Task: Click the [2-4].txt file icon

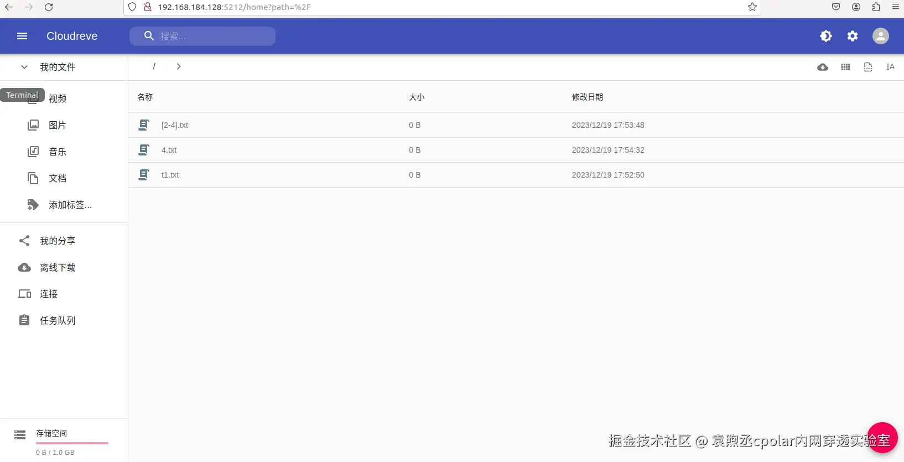Action: pos(144,125)
